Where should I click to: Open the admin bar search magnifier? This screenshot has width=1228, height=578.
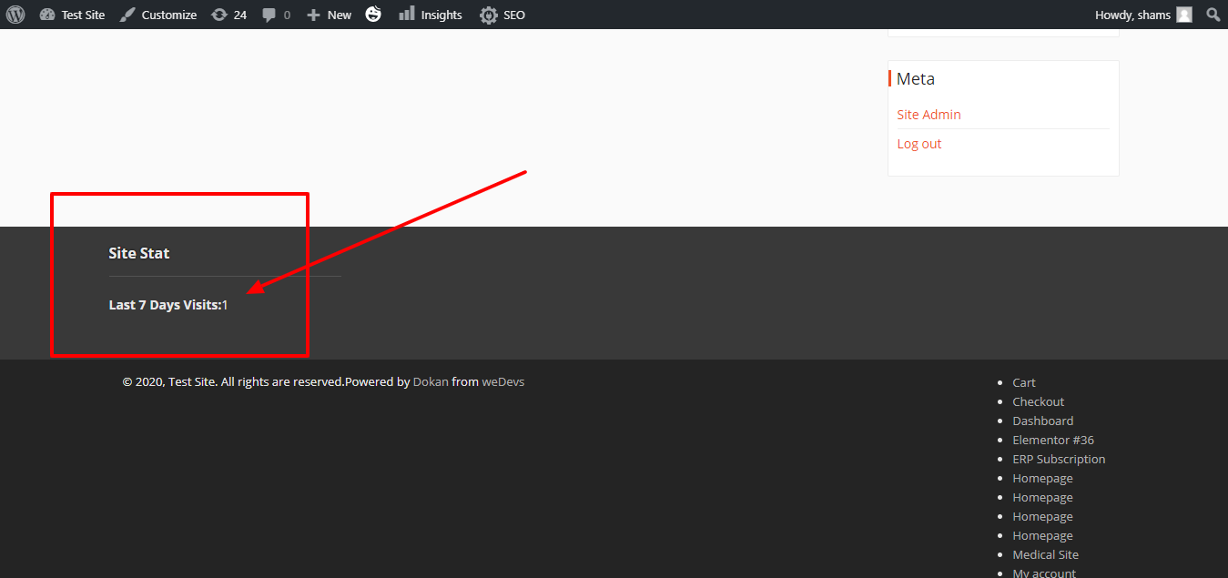(x=1213, y=14)
